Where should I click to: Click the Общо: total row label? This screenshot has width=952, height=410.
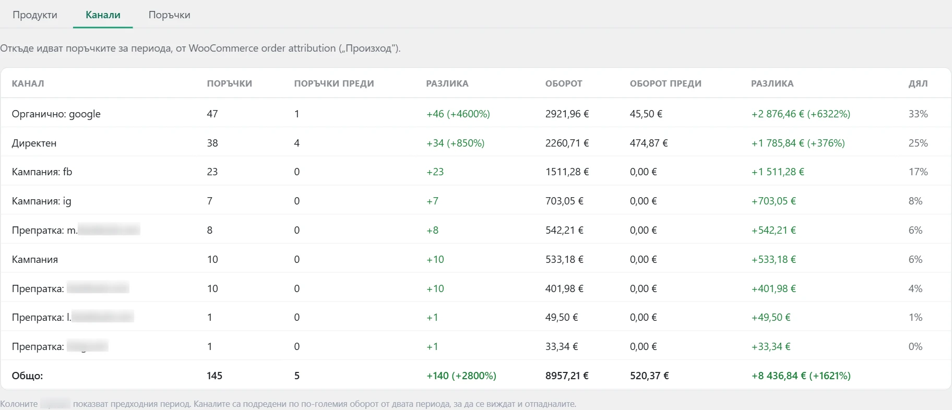(28, 376)
